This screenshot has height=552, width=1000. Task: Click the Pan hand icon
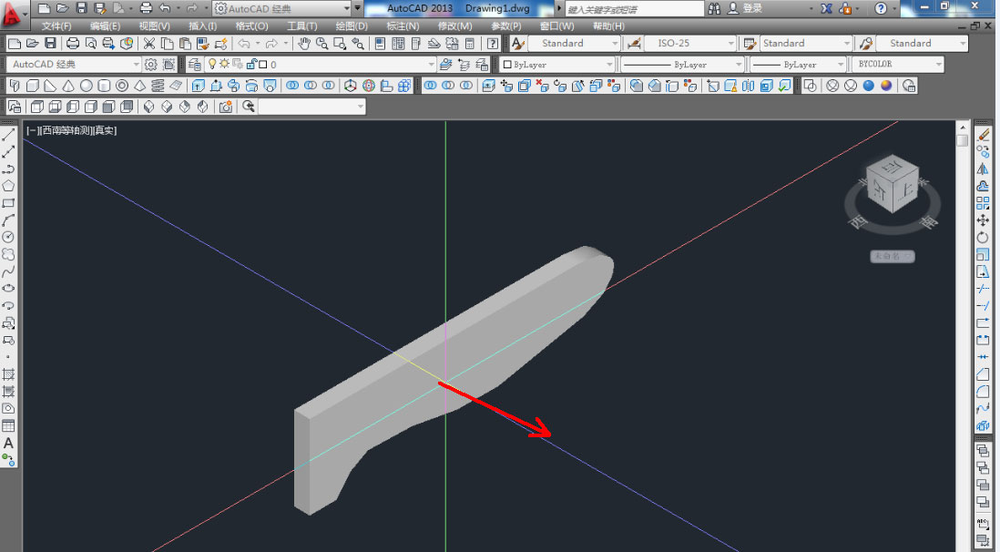(303, 44)
